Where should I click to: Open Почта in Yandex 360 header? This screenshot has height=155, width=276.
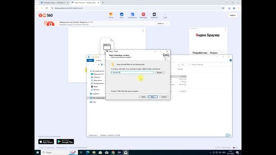(x=111, y=15)
